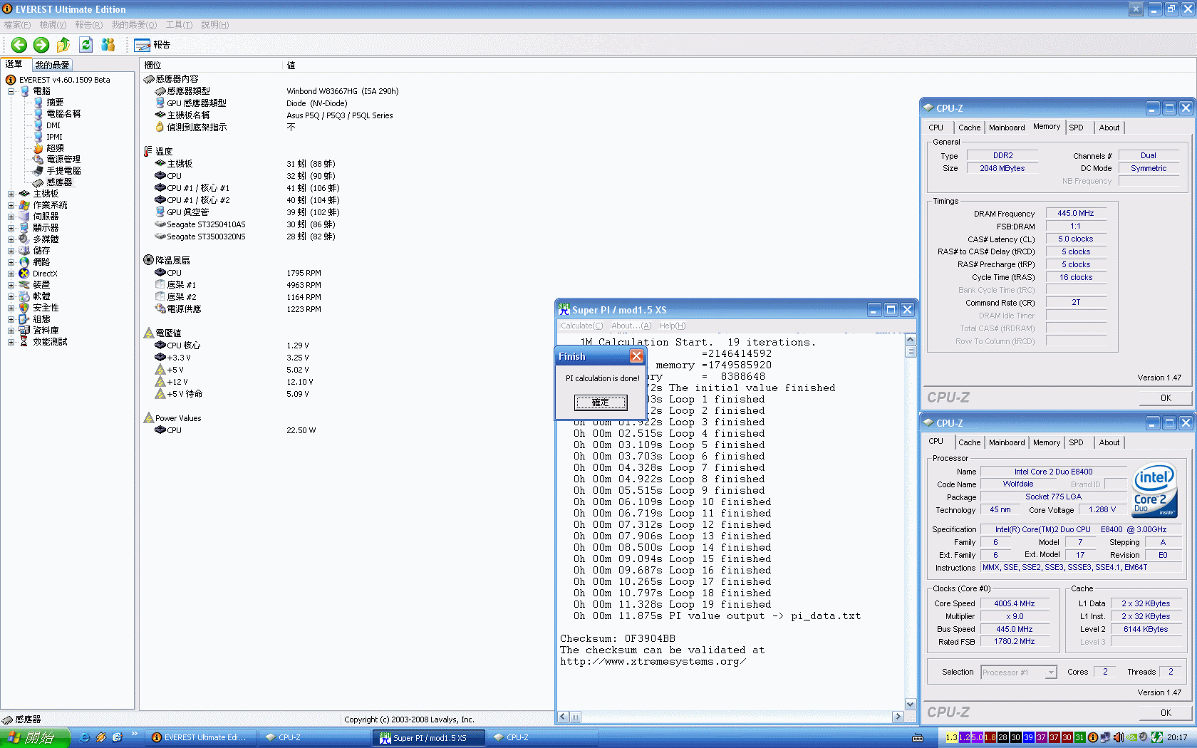Click the Refresh page toolbar icon
The height and width of the screenshot is (748, 1197).
click(x=85, y=45)
